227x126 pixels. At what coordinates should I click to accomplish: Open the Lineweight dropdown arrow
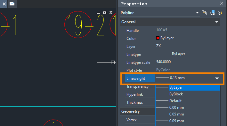pos(217,78)
